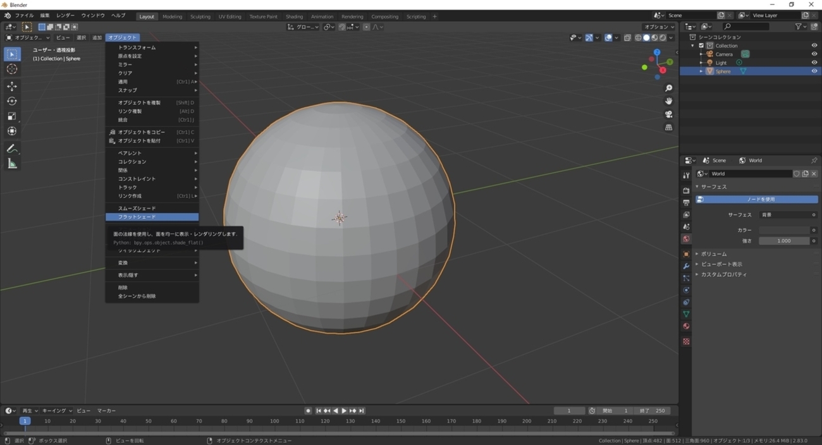Toggle viewport overlays button
This screenshot has height=445, width=822.
(x=608, y=38)
